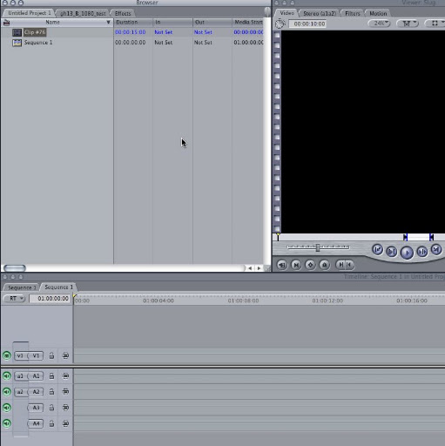Image resolution: width=445 pixels, height=446 pixels.
Task: Click the Mark Out button in Viewer
Action: (x=349, y=265)
